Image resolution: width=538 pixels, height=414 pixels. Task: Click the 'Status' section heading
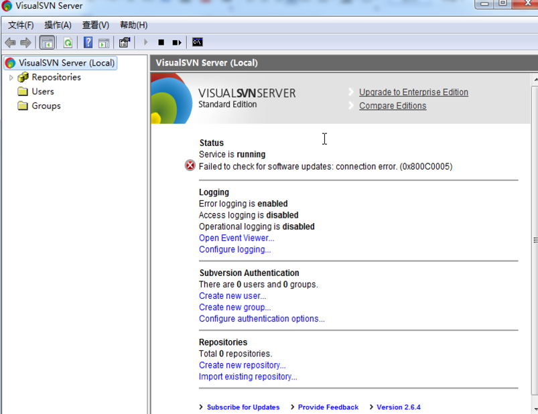point(211,143)
